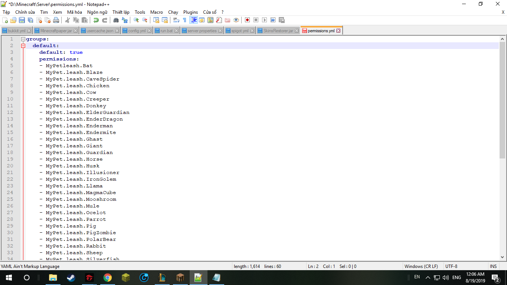The width and height of the screenshot is (507, 285).
Task: Switch to the server.properties tab
Action: pos(202,31)
